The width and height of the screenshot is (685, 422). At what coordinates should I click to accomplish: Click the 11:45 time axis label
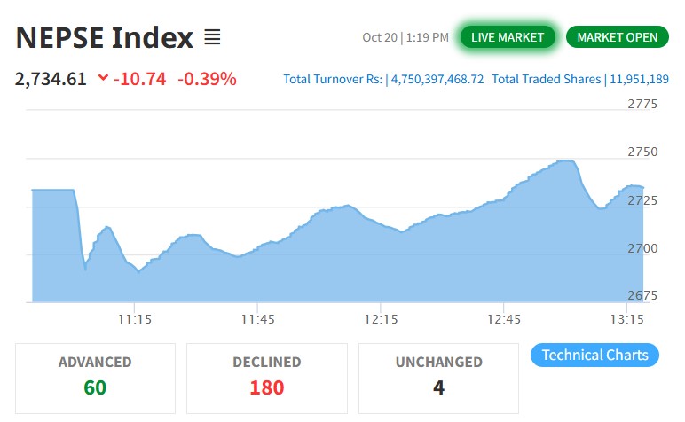click(x=257, y=318)
